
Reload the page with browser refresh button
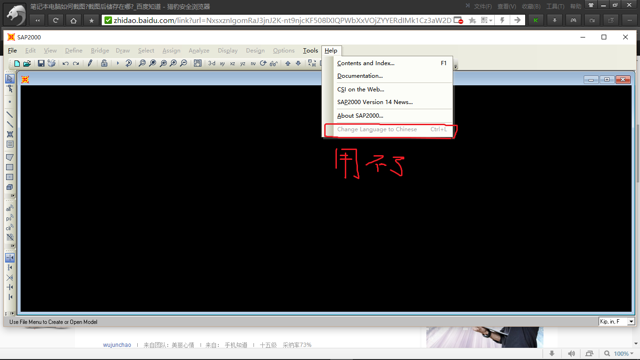click(55, 20)
